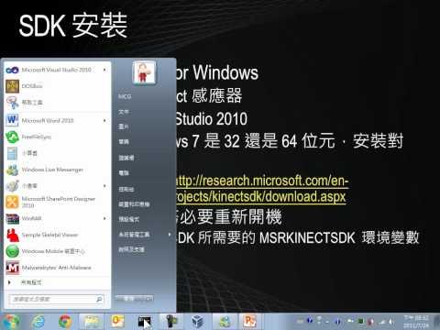Expand Visual Studio 2010 jump list arrow
Image resolution: width=440 pixels, height=330 pixels.
click(104, 70)
